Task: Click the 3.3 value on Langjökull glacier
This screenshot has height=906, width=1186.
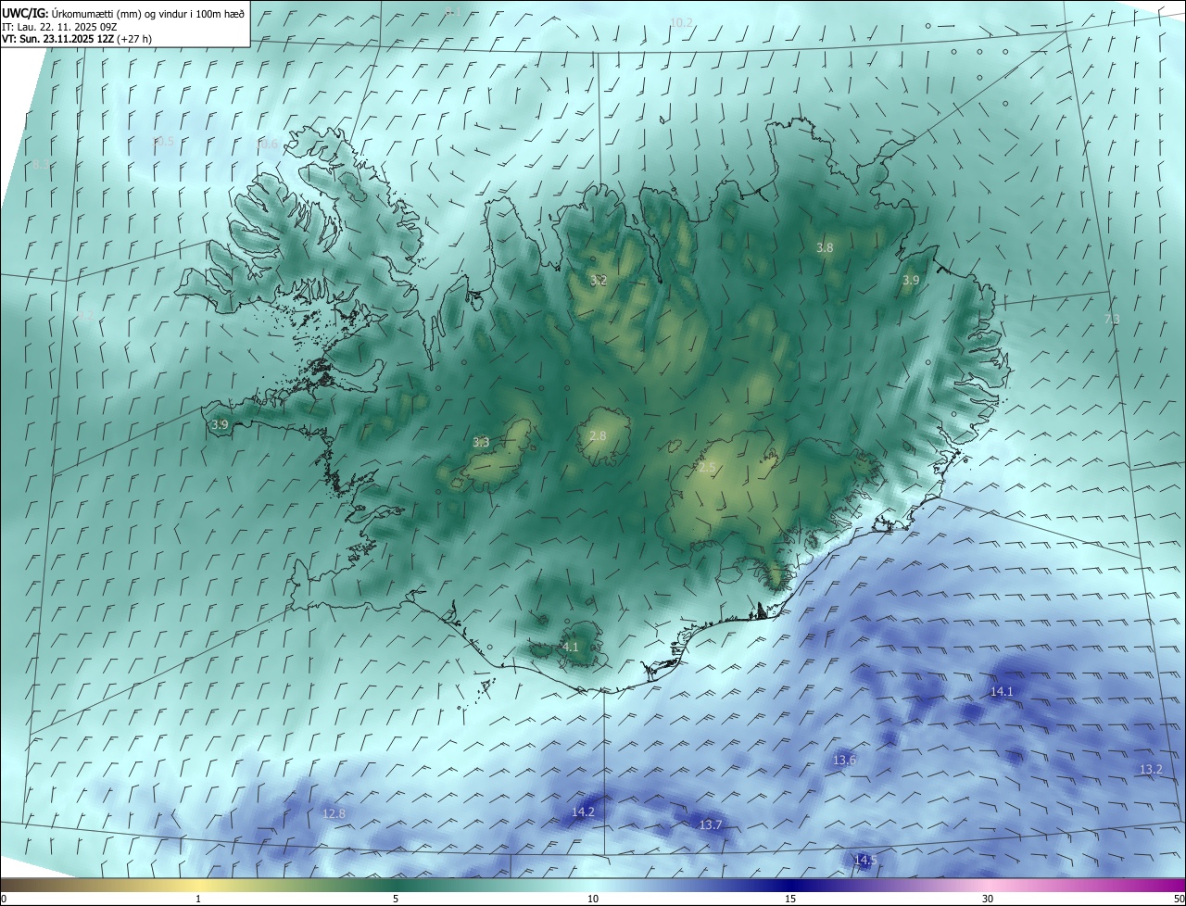Action: [481, 443]
